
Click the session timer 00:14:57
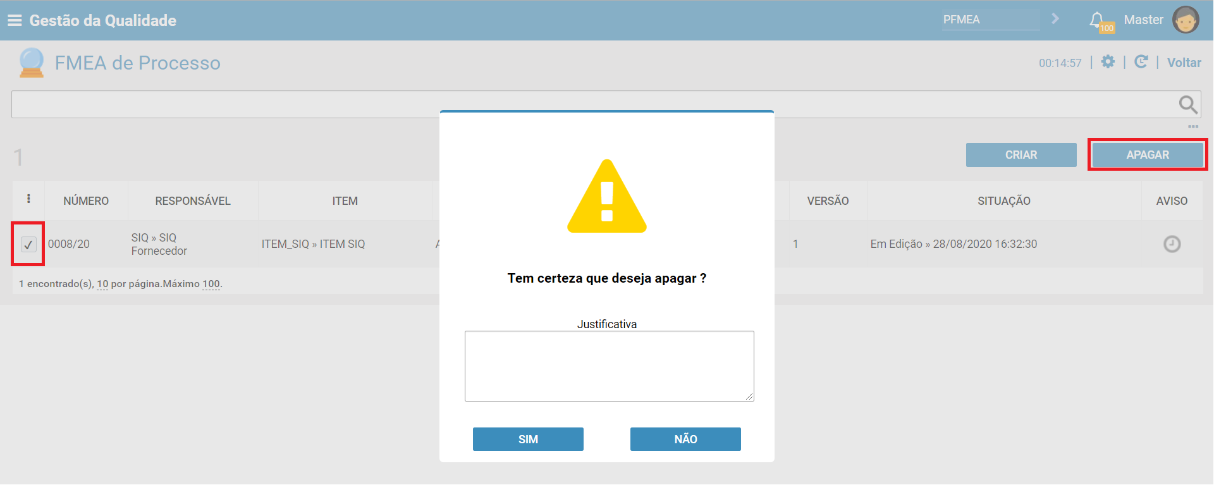tap(1060, 63)
